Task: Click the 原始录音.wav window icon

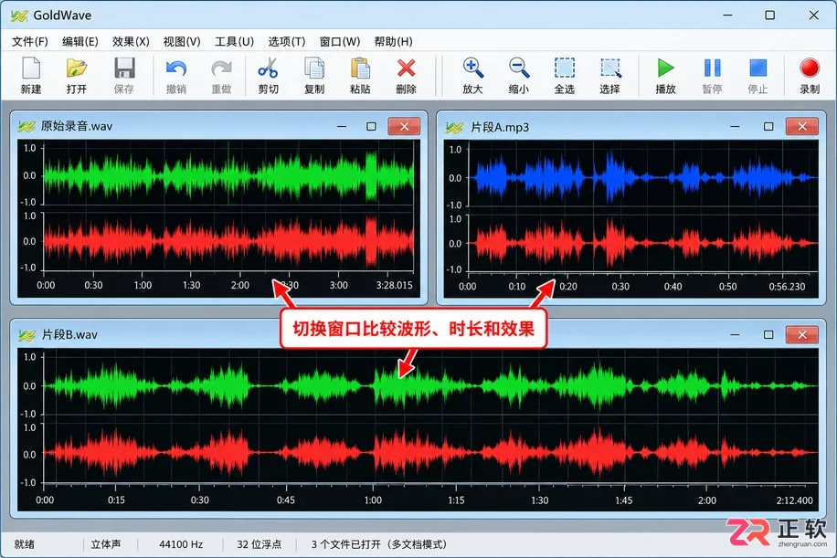Action: 26,126
